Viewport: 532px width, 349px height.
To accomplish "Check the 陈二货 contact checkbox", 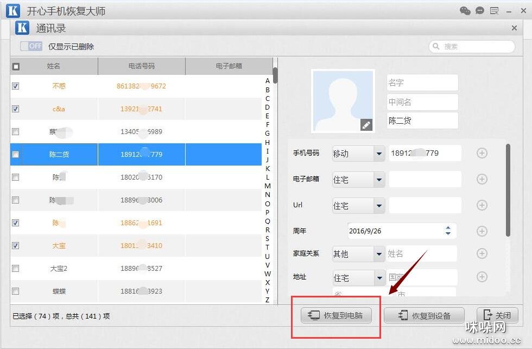I will coord(16,154).
